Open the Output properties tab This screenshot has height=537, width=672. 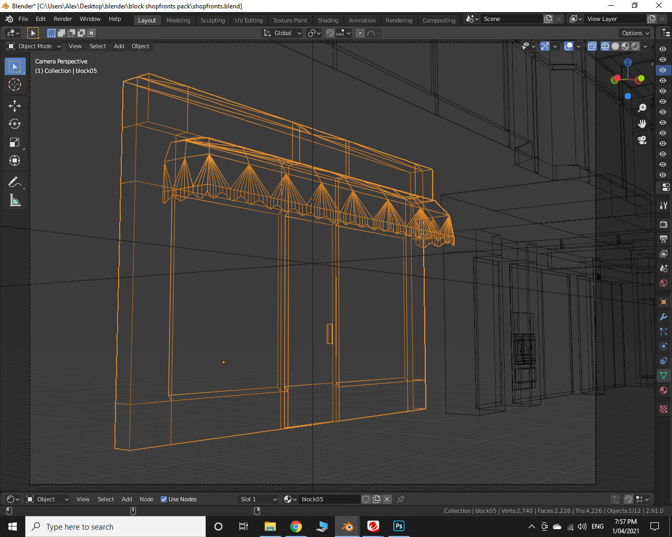point(664,239)
